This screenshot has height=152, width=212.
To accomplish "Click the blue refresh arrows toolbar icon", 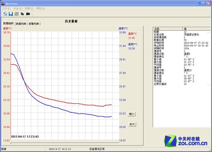I will point(5,14).
